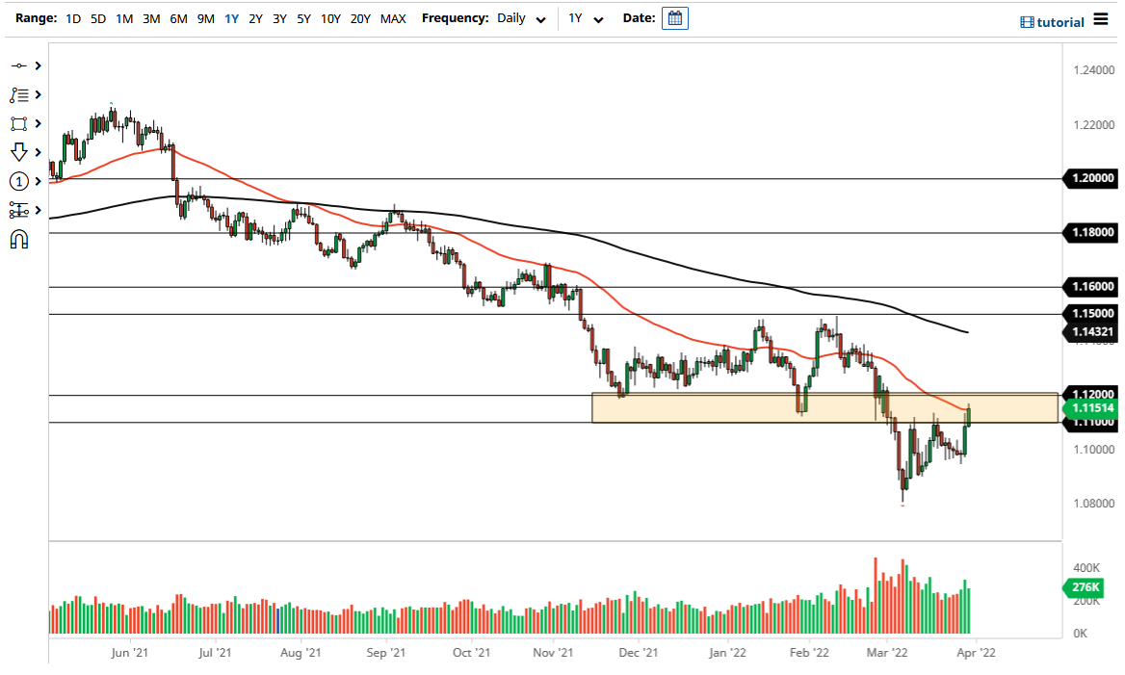The width and height of the screenshot is (1125, 675).
Task: Expand the arrow tool options chevron
Action: [39, 152]
